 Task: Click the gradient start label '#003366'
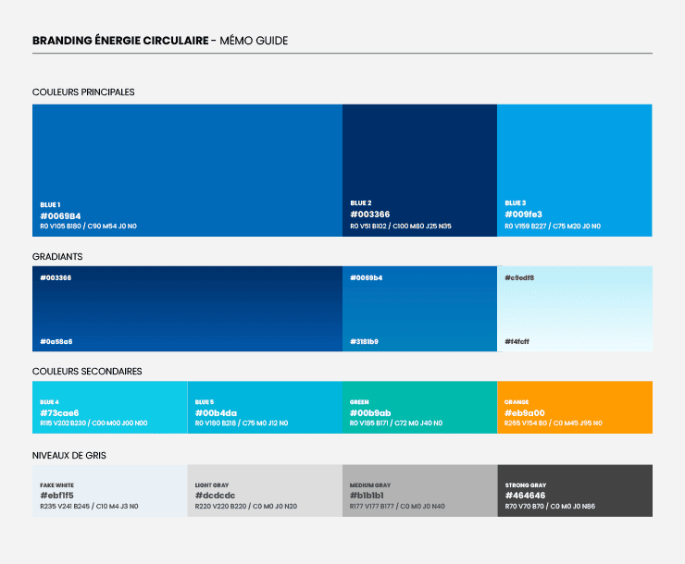56,278
